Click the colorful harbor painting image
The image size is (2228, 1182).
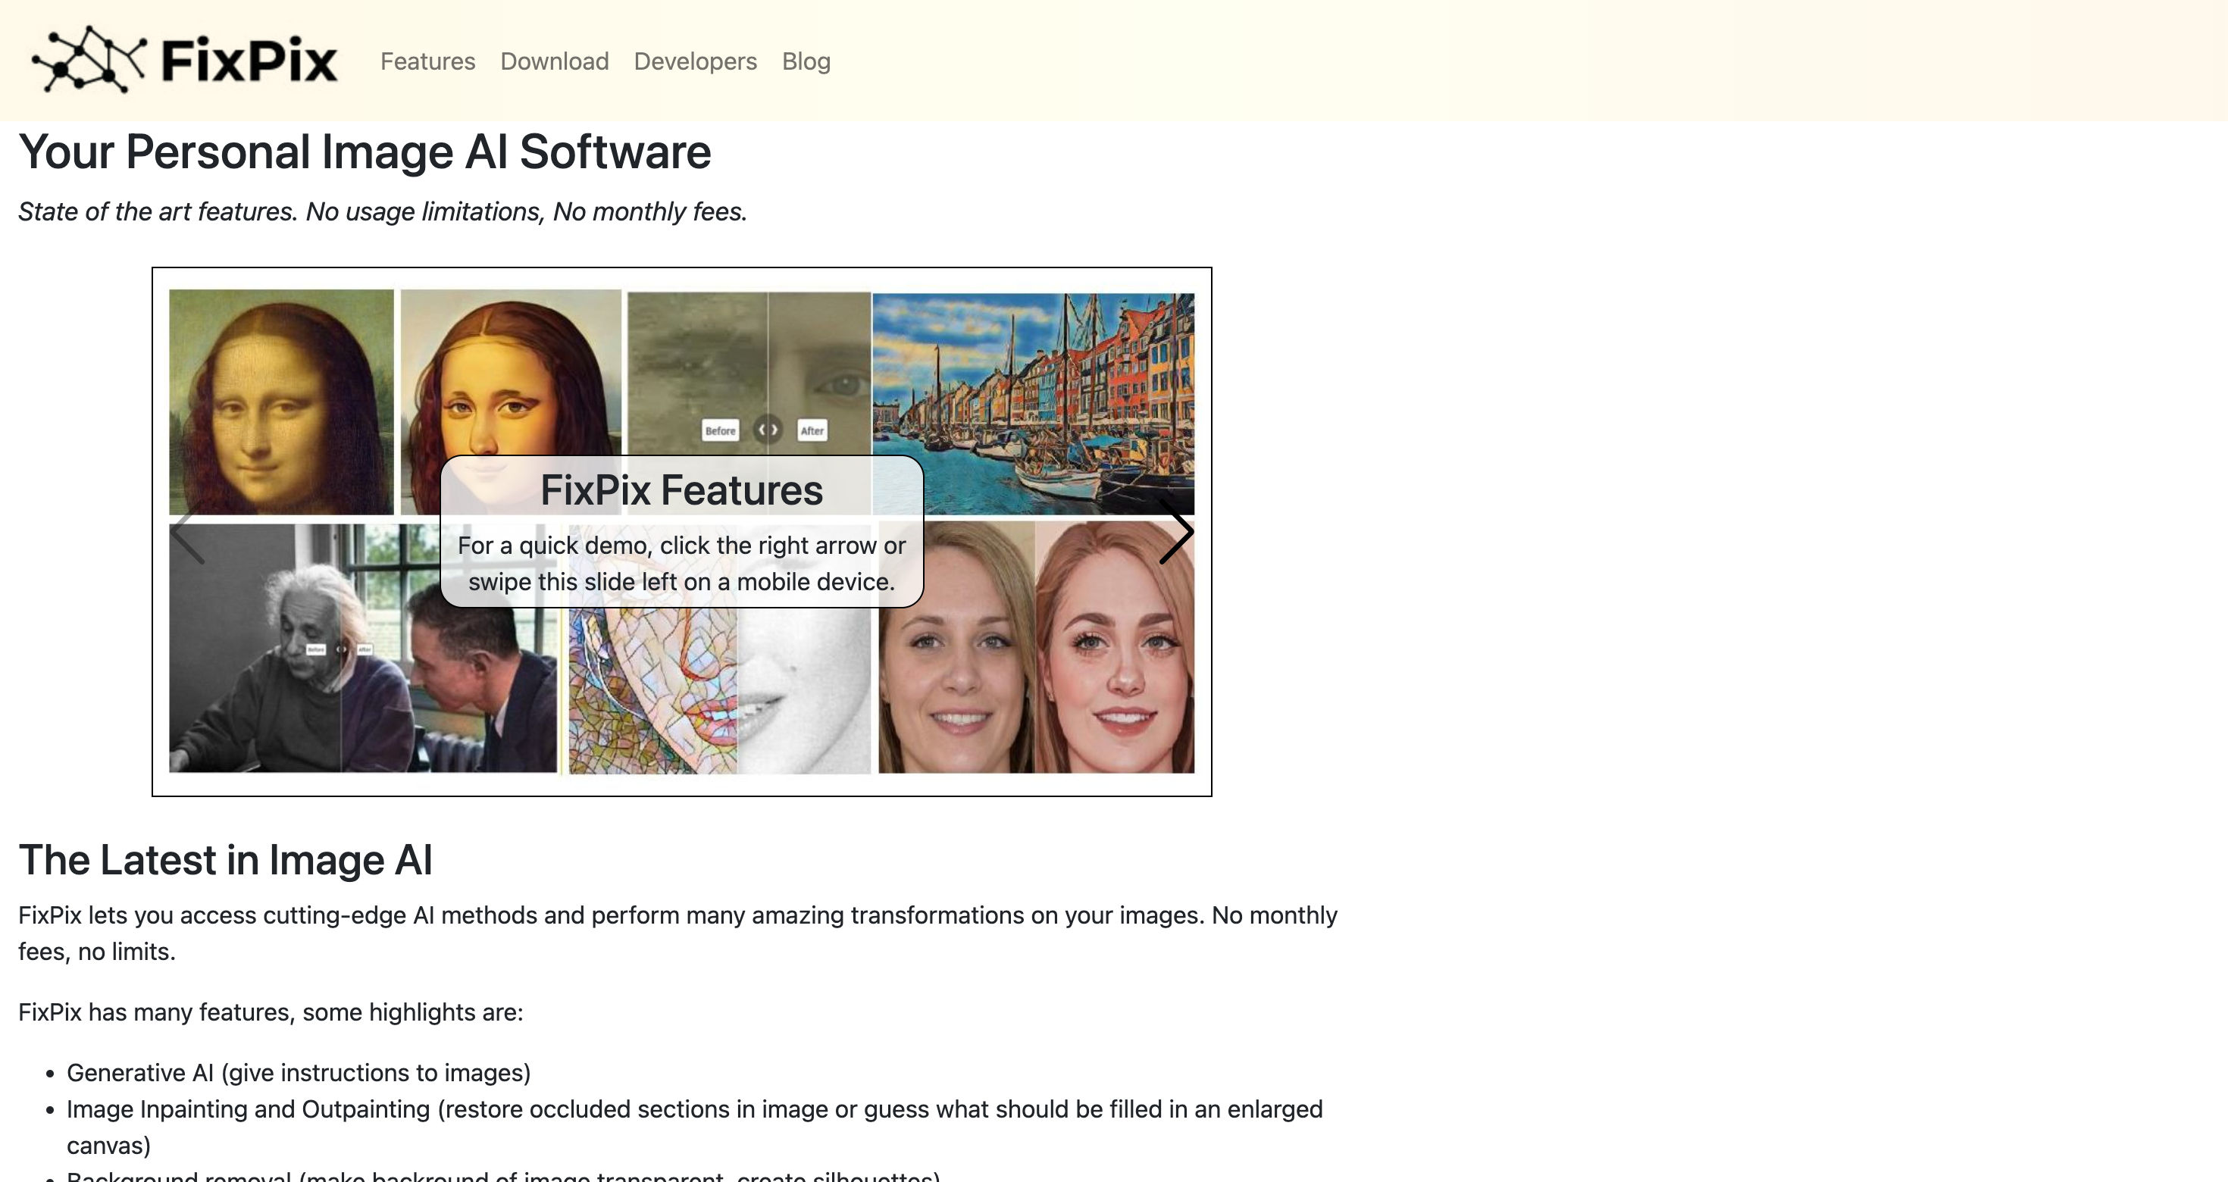pos(1034,403)
